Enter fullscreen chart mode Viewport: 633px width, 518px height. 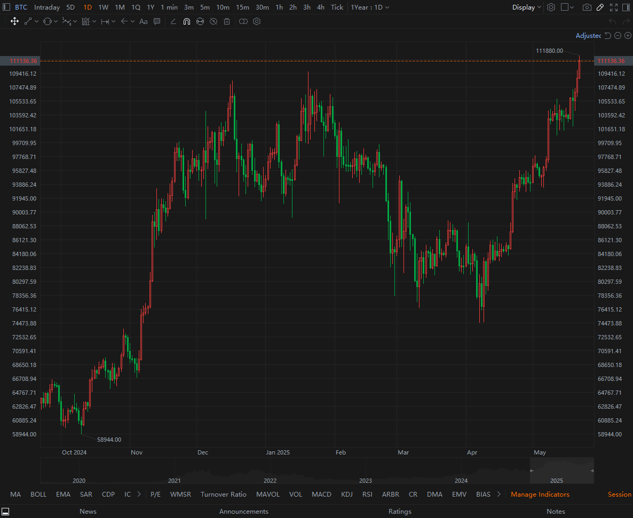pyautogui.click(x=614, y=7)
